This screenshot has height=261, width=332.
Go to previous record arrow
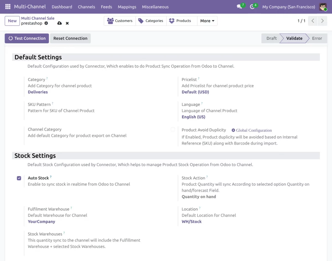313,21
